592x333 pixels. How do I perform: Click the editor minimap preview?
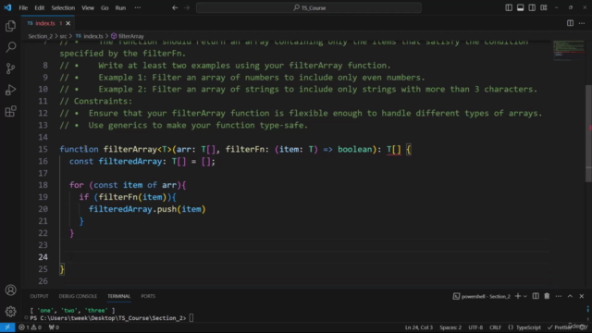tap(569, 50)
